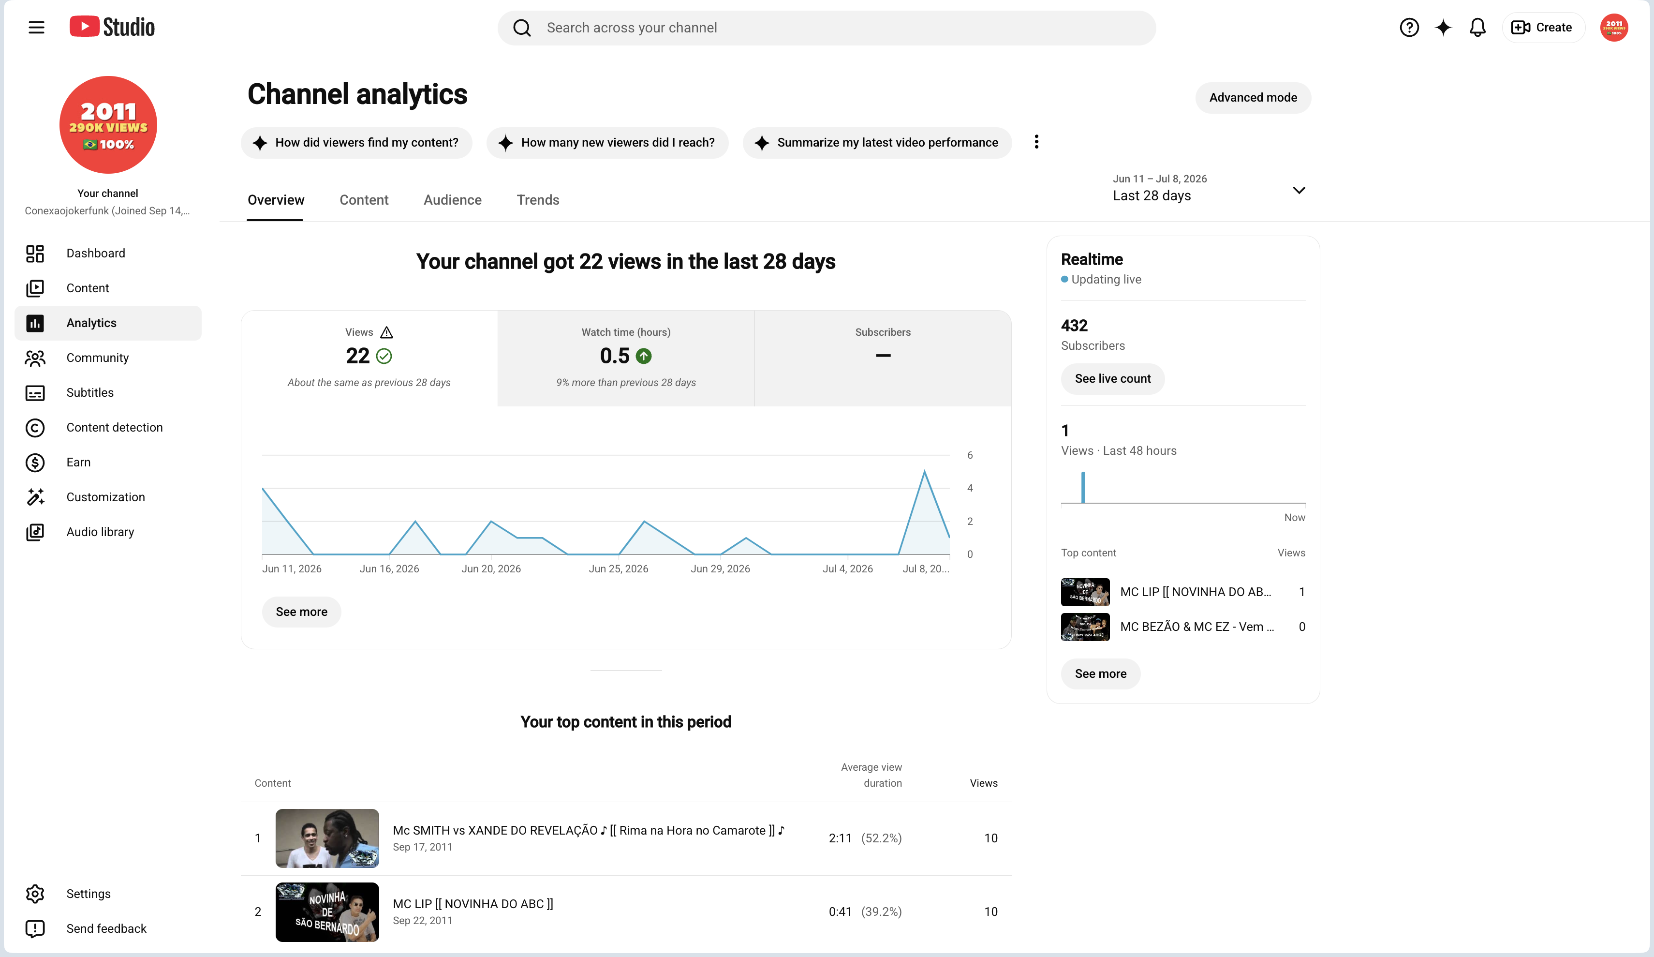Click See live count button
The height and width of the screenshot is (957, 1654).
point(1112,379)
